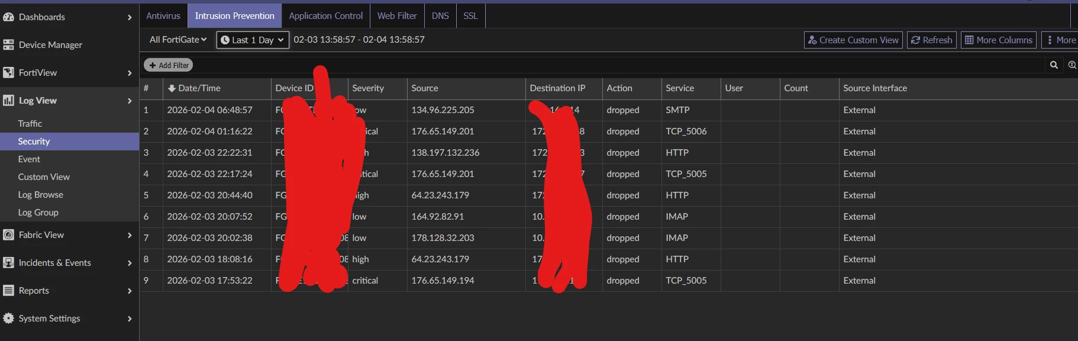This screenshot has width=1078, height=341.
Task: Sort by Source column header
Action: (x=425, y=88)
